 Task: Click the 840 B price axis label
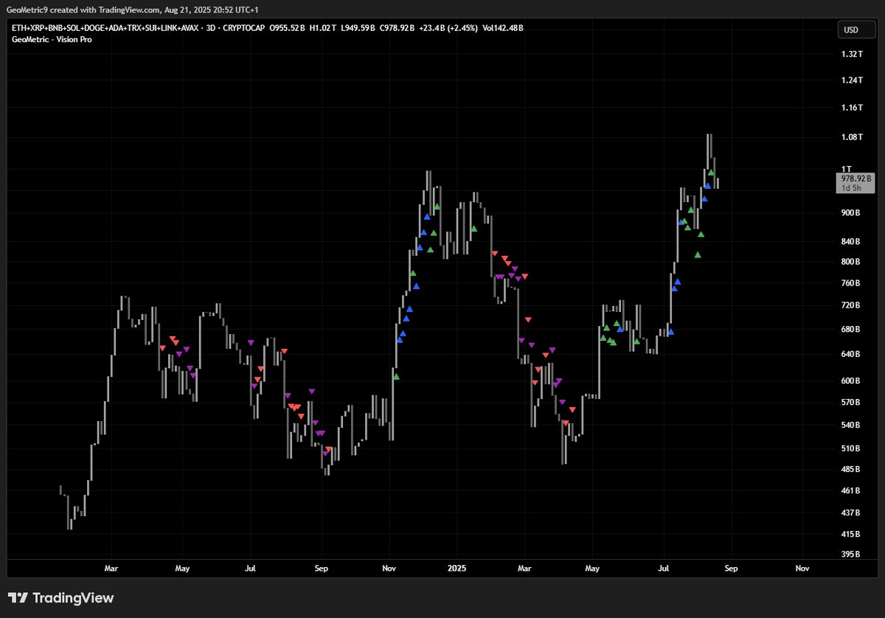pyautogui.click(x=851, y=242)
